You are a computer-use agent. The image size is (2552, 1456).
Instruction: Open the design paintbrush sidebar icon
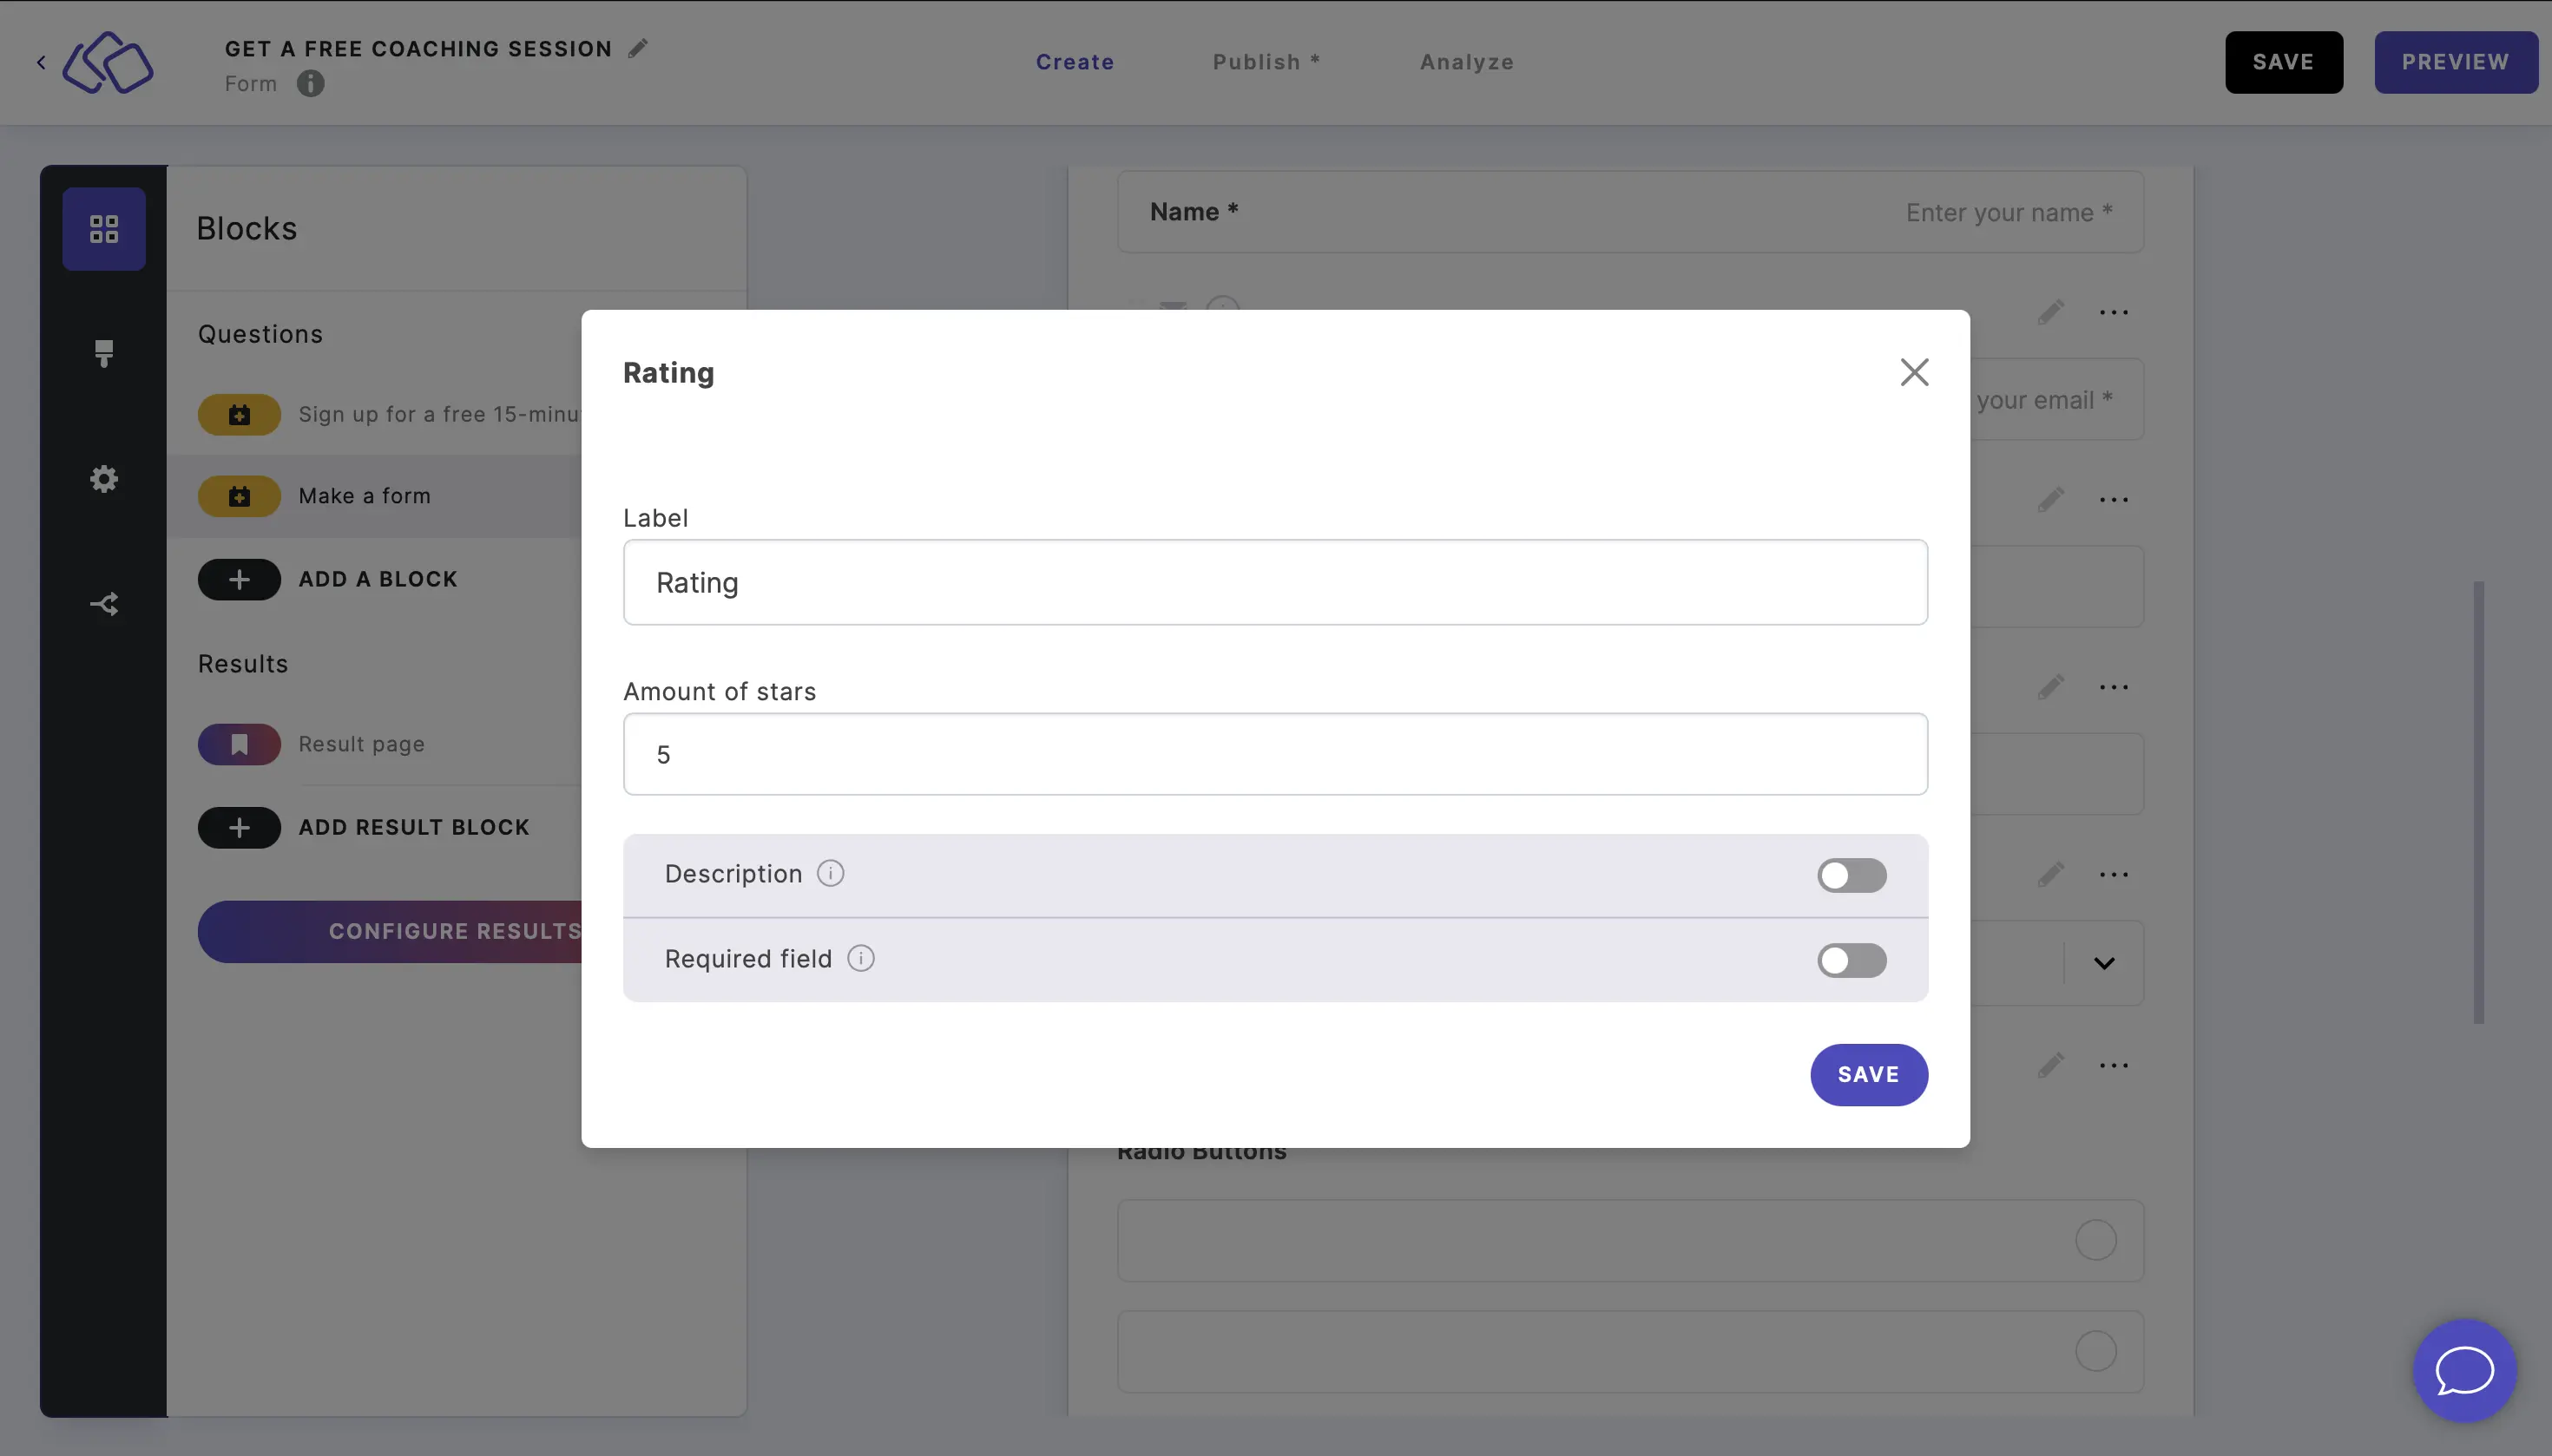tap(104, 353)
